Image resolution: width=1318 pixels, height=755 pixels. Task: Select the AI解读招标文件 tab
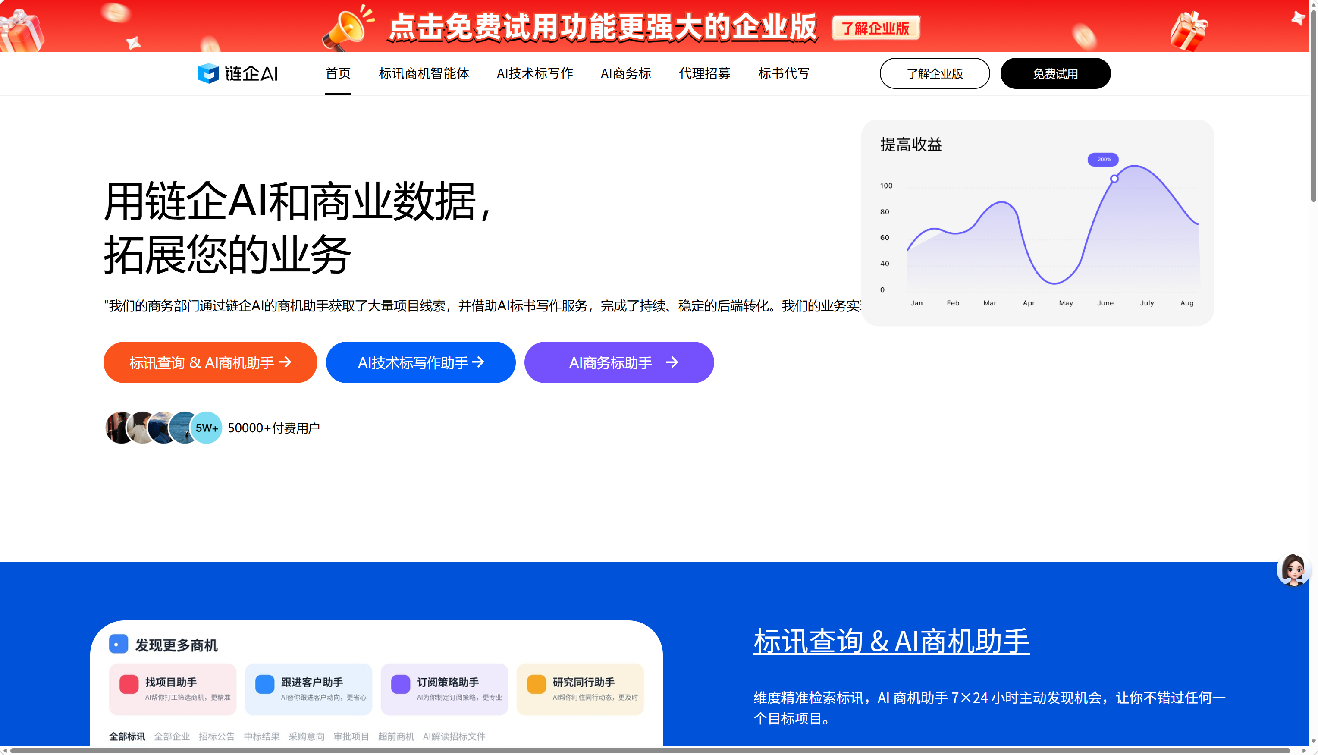click(x=454, y=736)
